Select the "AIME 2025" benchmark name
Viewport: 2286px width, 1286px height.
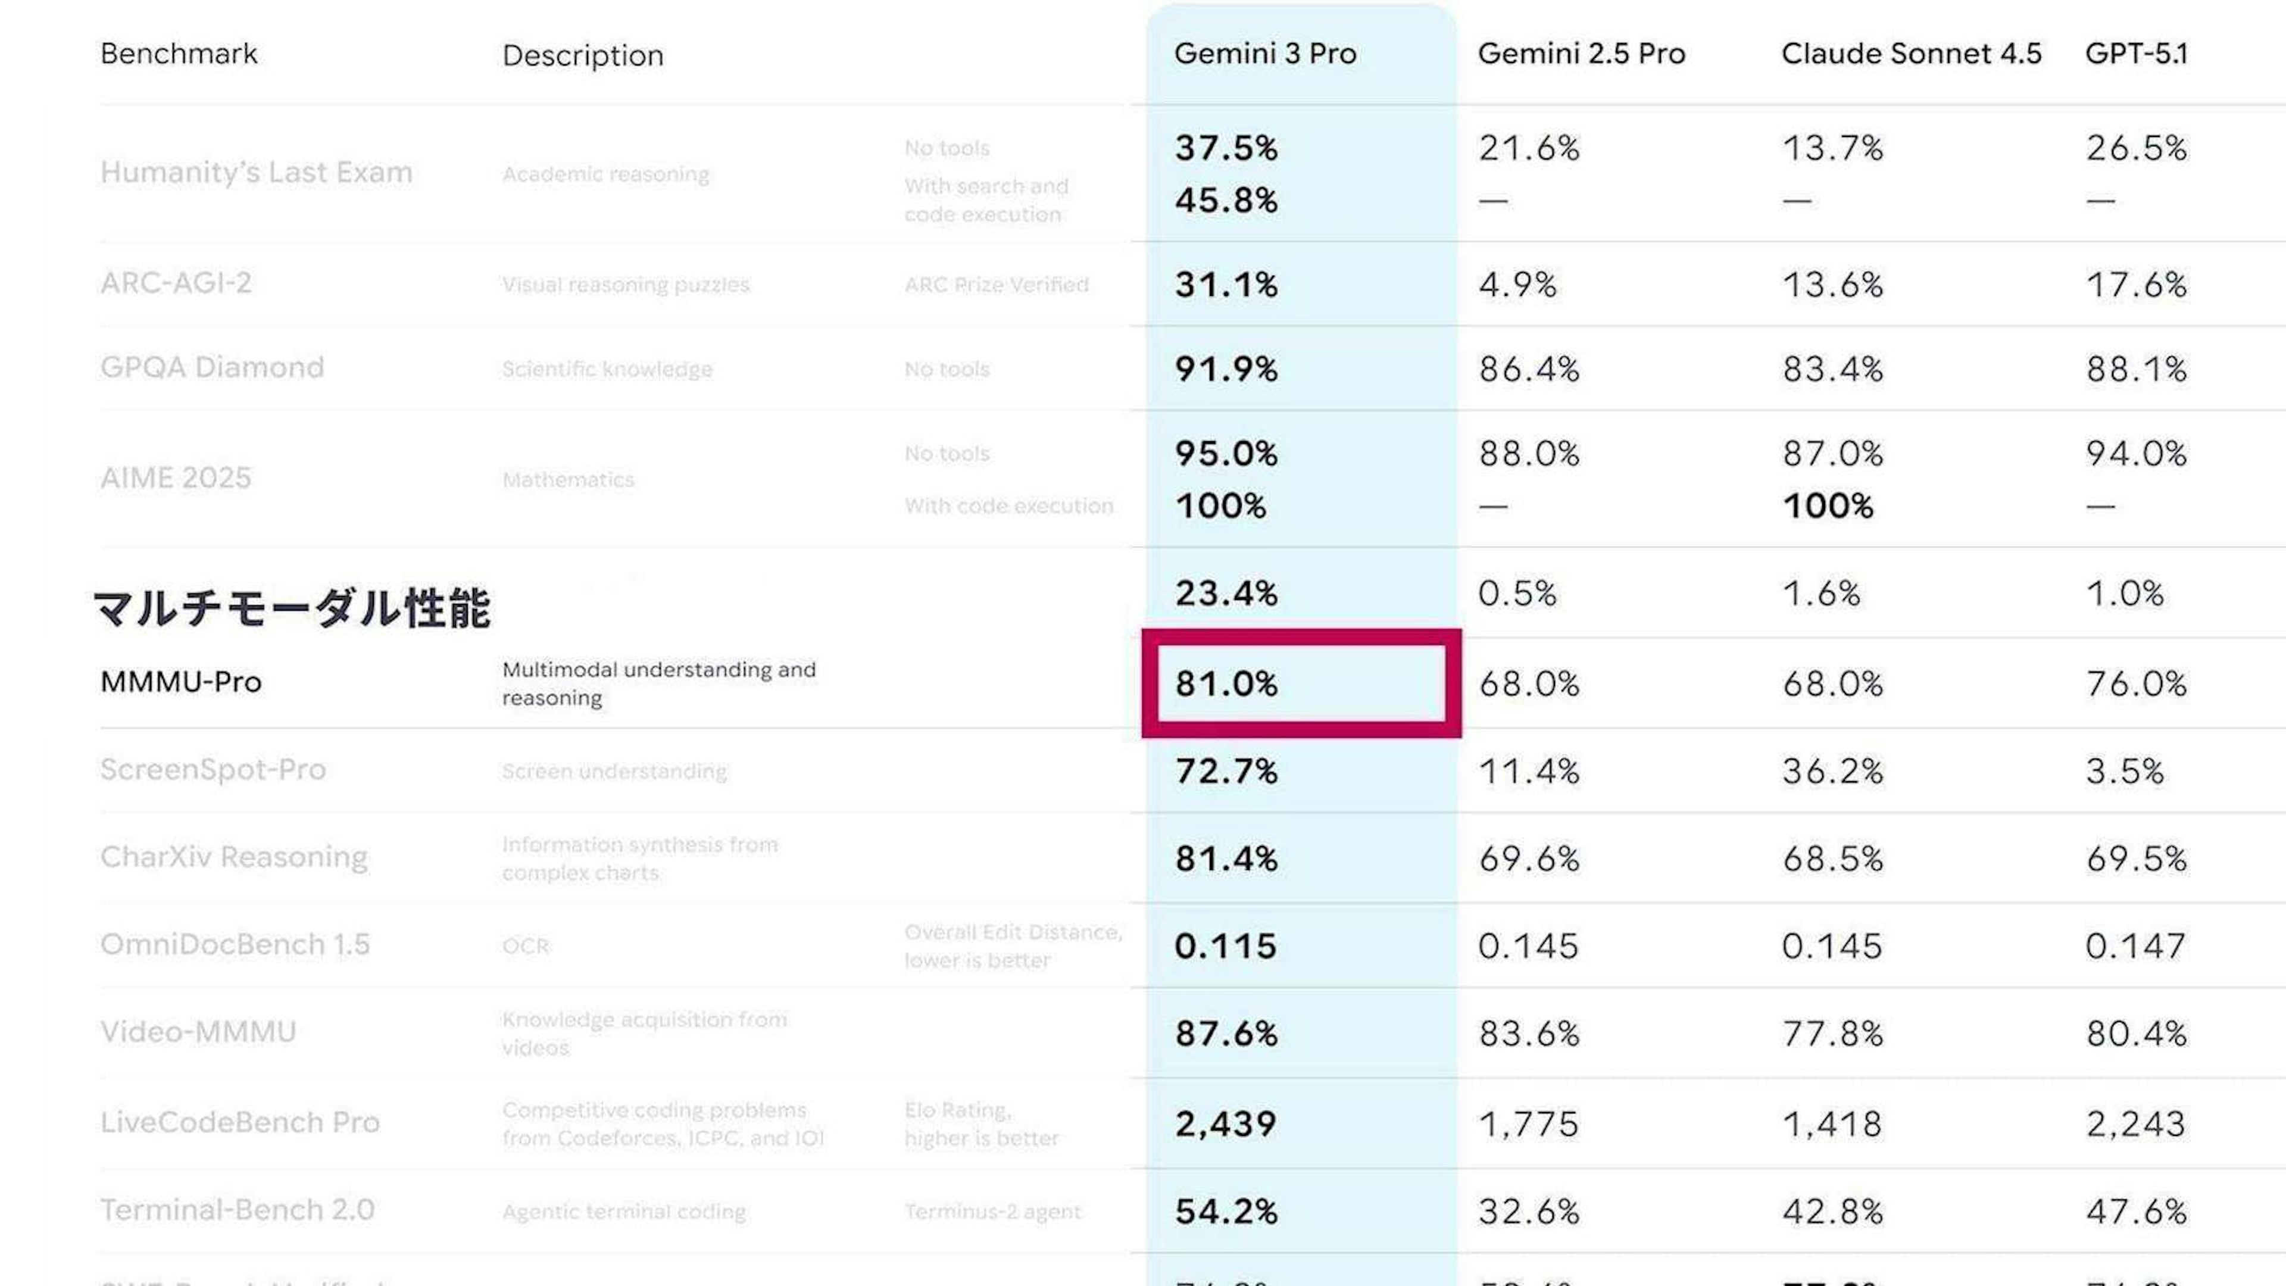tap(176, 478)
